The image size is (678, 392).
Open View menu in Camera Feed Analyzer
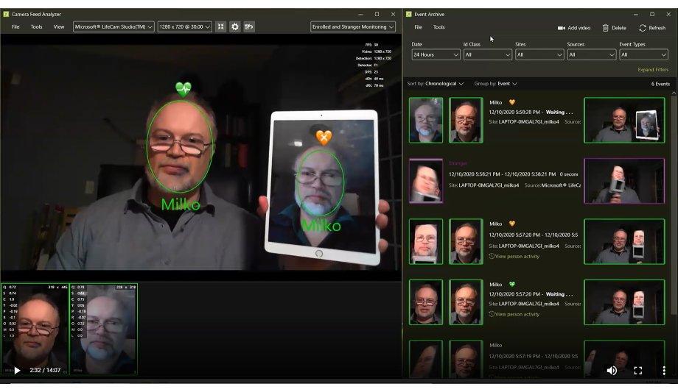(59, 26)
